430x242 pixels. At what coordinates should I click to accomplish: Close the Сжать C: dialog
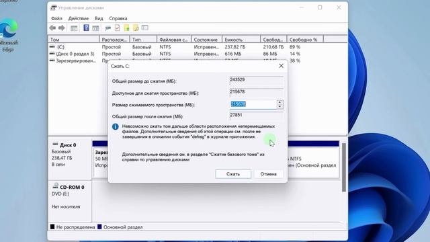[x=281, y=66]
